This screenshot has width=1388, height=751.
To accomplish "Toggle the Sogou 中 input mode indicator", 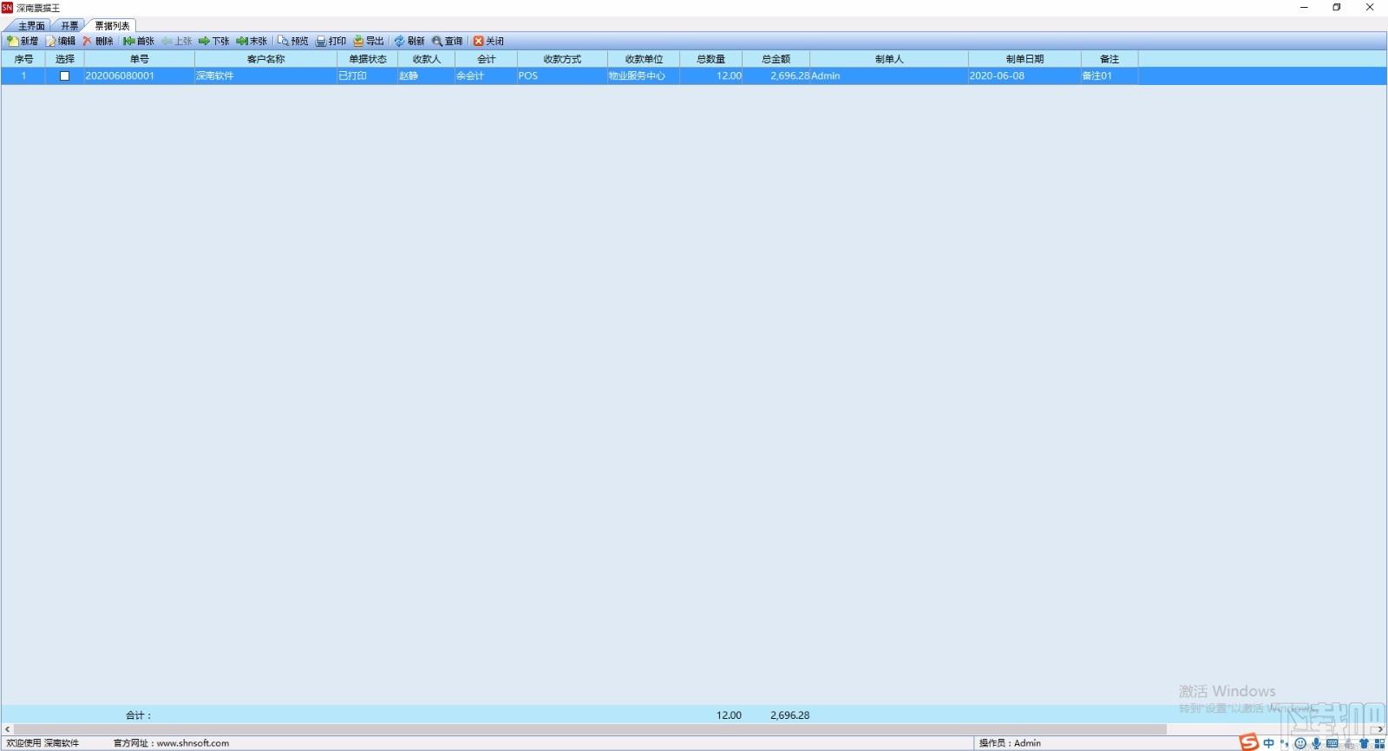I will [x=1268, y=743].
